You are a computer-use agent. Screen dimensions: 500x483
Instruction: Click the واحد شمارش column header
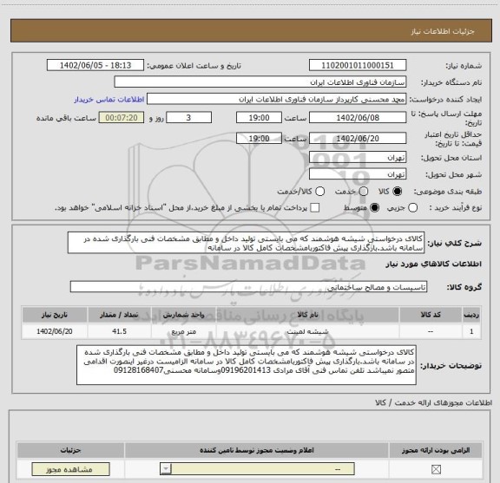click(x=184, y=315)
